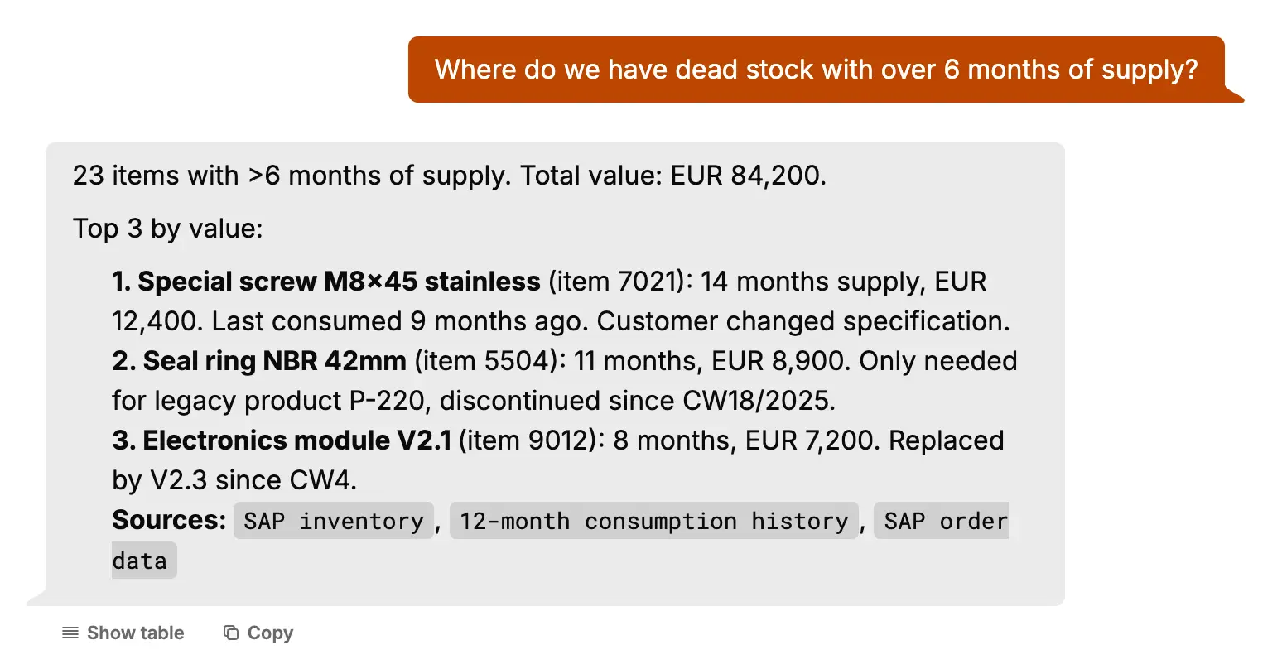Click the Show table text label
The width and height of the screenshot is (1282, 669).
click(x=136, y=633)
